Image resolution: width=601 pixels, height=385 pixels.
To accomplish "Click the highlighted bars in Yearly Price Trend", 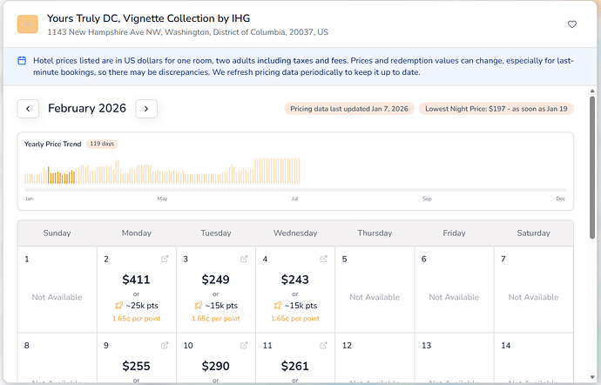I will pos(61,177).
